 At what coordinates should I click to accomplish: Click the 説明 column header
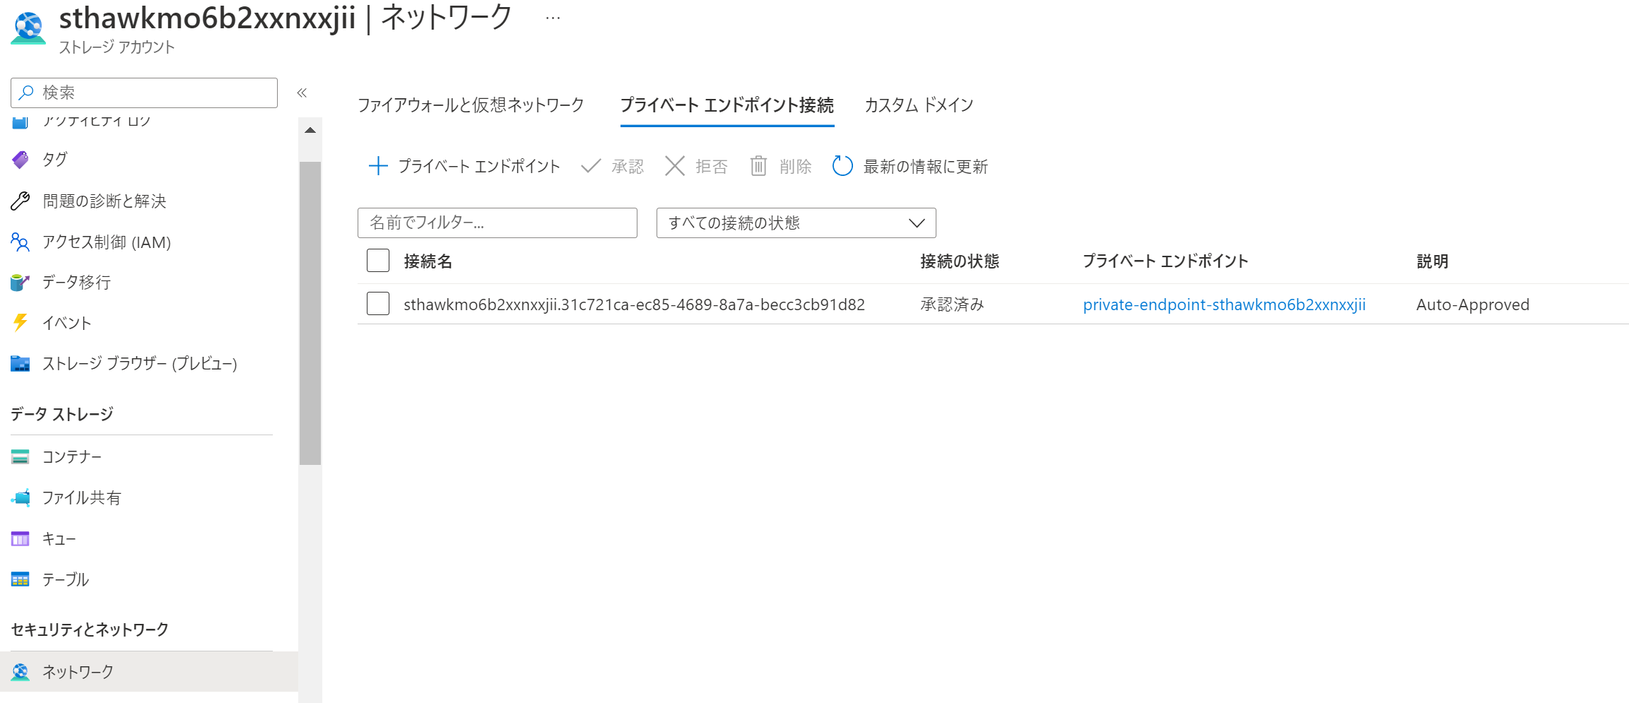click(1433, 261)
